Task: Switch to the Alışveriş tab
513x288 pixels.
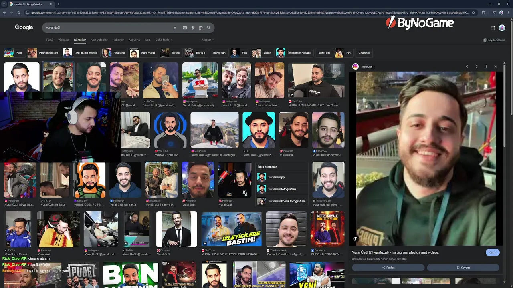Action: pos(134,40)
